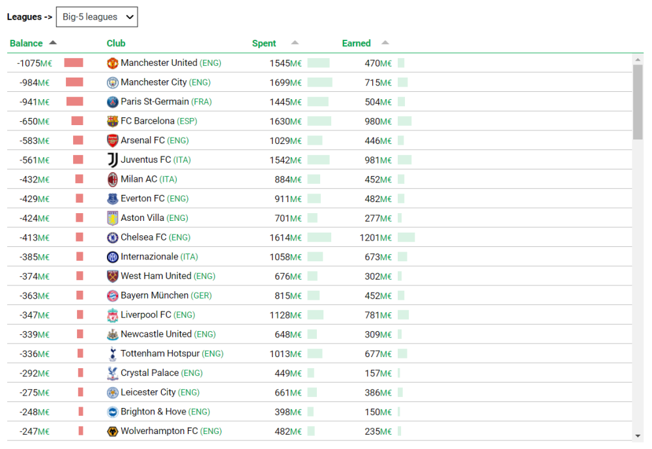Click the West Ham United crest icon
Viewport: 652px width, 449px height.
pos(112,276)
